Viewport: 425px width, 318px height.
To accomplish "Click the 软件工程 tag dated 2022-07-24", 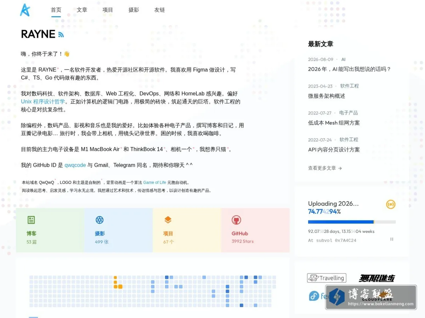I will [x=349, y=140].
